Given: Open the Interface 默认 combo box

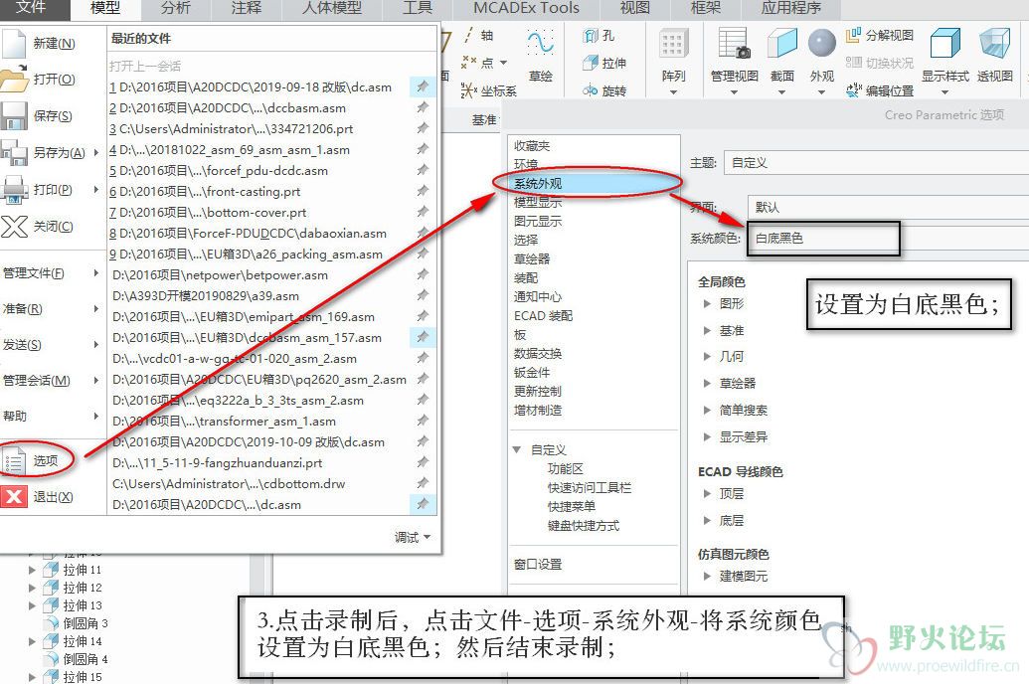Looking at the screenshot, I should point(887,208).
